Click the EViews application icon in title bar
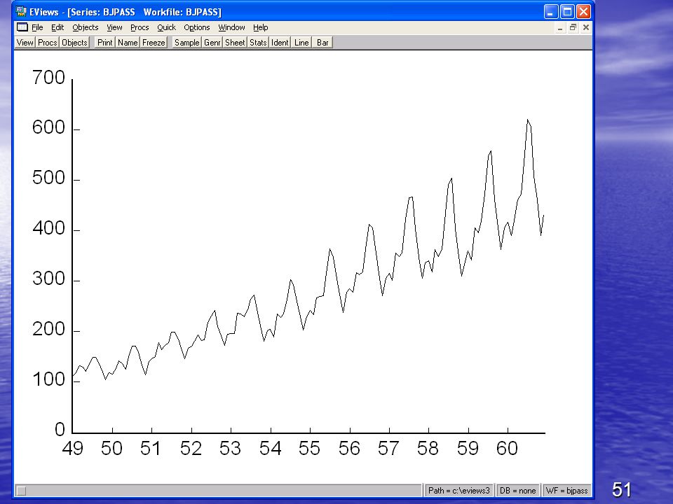673x504 pixels. (21, 11)
